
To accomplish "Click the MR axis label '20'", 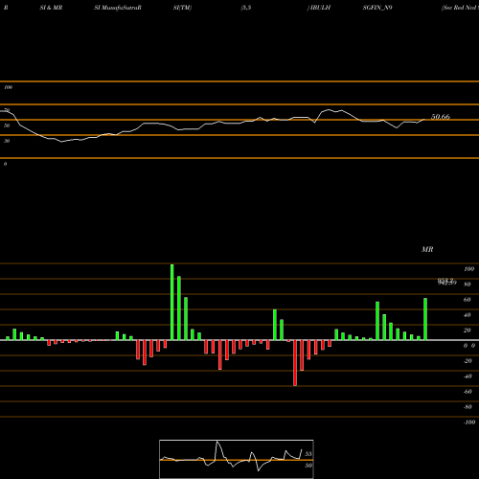I will tap(468, 331).
